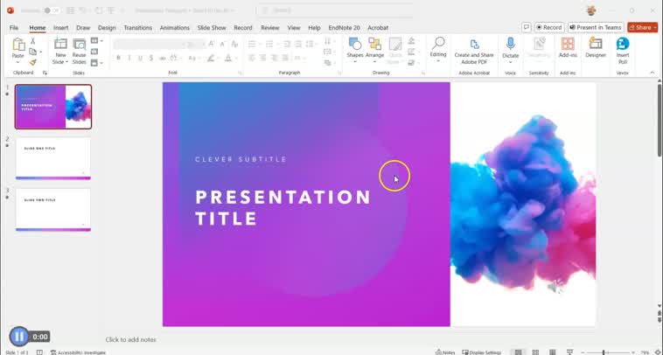Toggle the AutoSave switch

[x=52, y=10]
